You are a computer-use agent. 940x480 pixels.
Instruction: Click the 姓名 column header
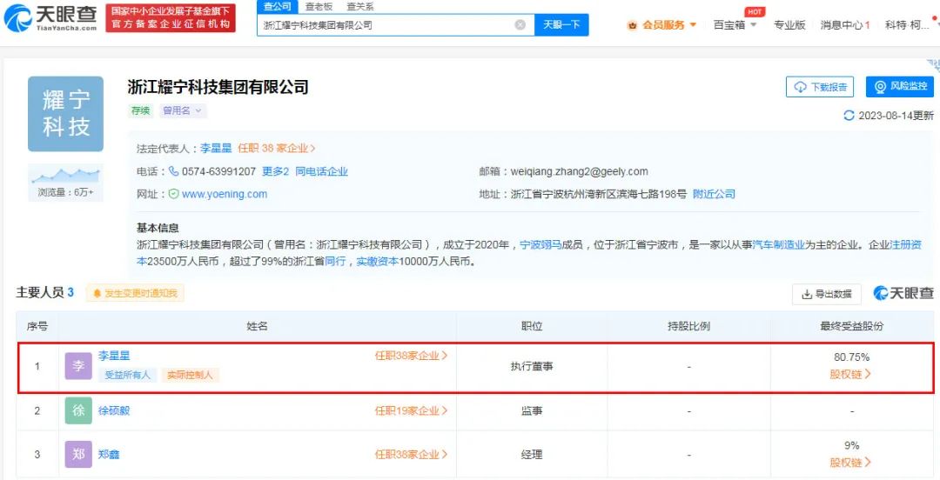click(x=257, y=326)
